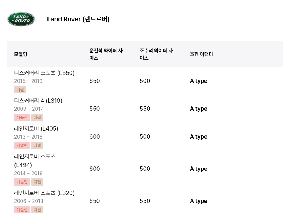Open the 레인지로버 (L405) model entry
This screenshot has width=290, height=220.
tap(36, 129)
